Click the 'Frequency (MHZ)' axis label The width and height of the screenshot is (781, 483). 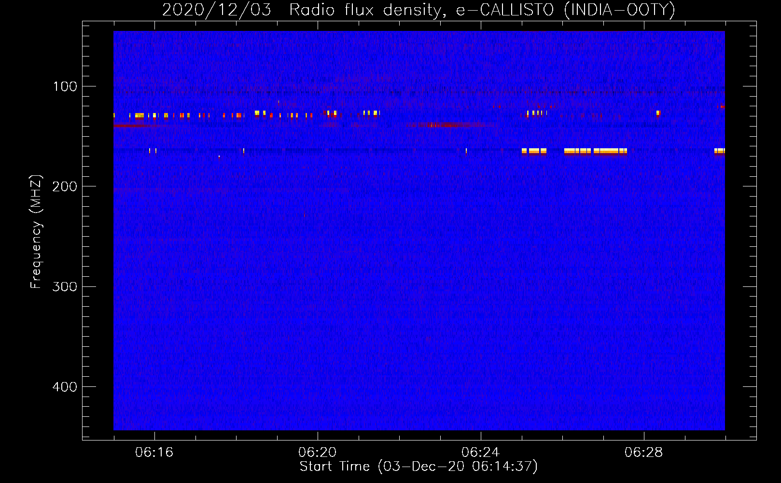click(x=36, y=232)
